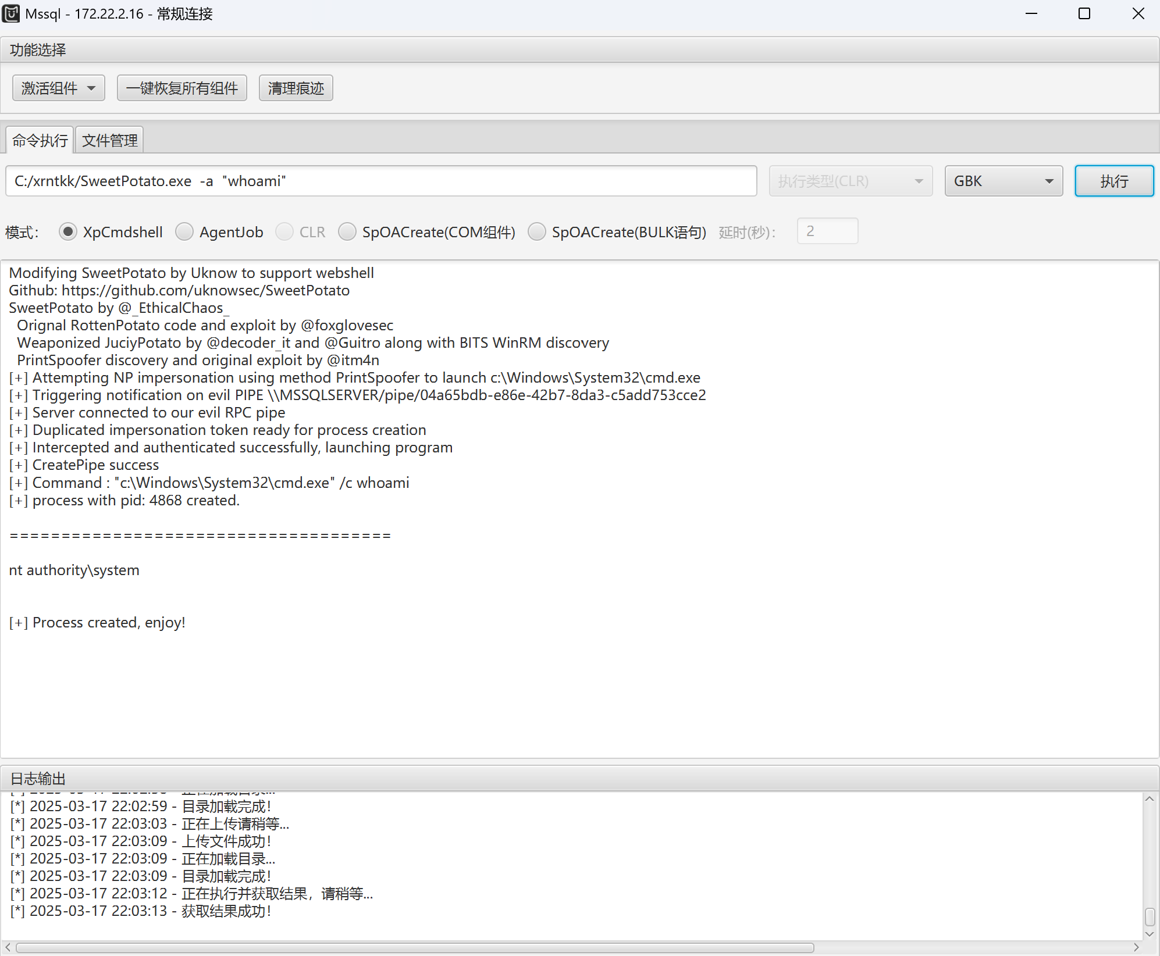Click the 延时(秒) delay field
Image resolution: width=1160 pixels, height=956 pixels.
tap(827, 231)
